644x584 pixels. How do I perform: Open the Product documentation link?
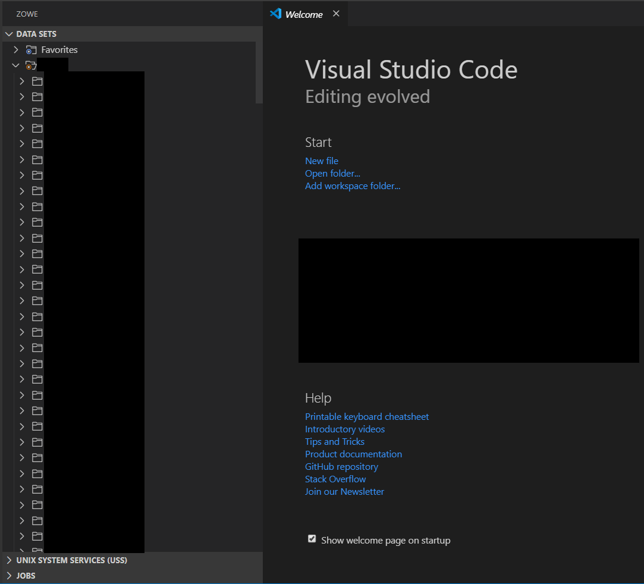354,454
